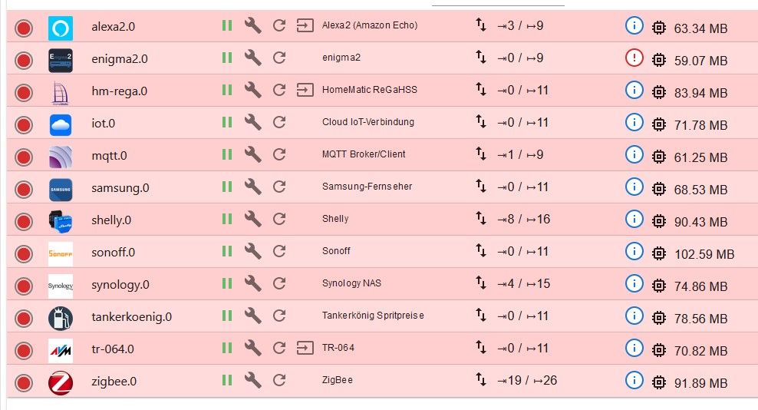This screenshot has width=758, height=410.
Task: Restart the synology.0 instance
Action: pos(279,283)
